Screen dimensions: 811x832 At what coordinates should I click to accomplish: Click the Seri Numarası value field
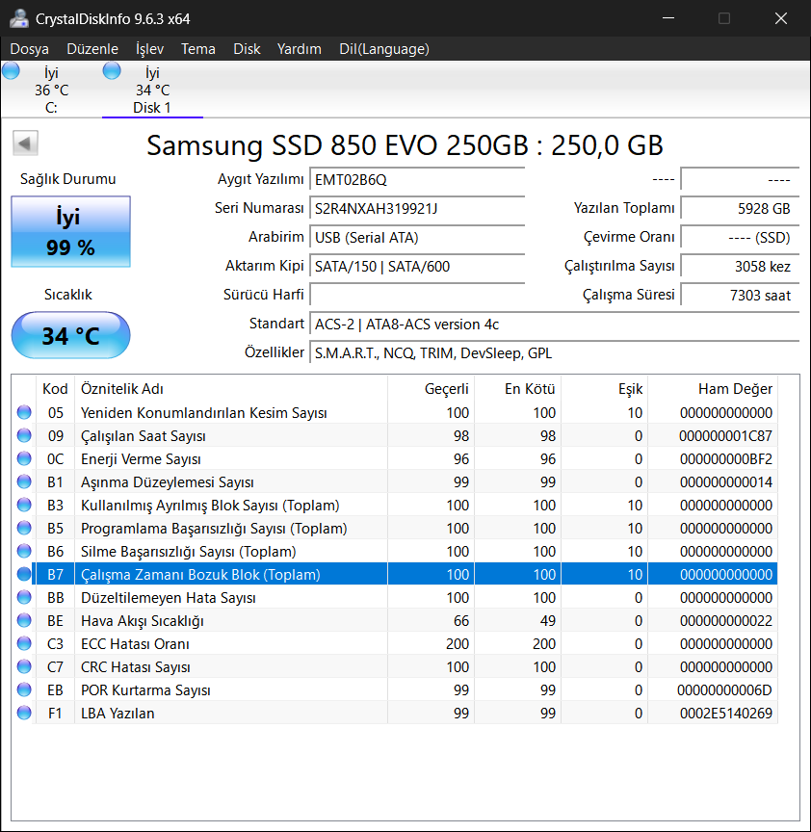(417, 208)
